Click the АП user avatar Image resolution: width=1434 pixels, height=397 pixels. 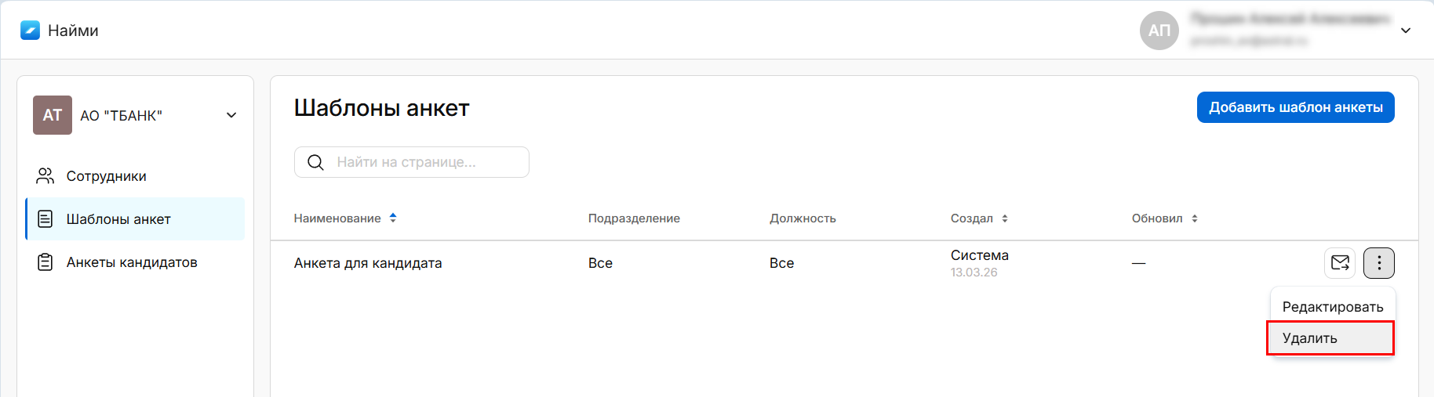pos(1159,31)
